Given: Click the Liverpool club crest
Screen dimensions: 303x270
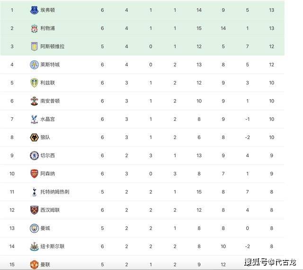Looking at the screenshot, I should tap(35, 28).
